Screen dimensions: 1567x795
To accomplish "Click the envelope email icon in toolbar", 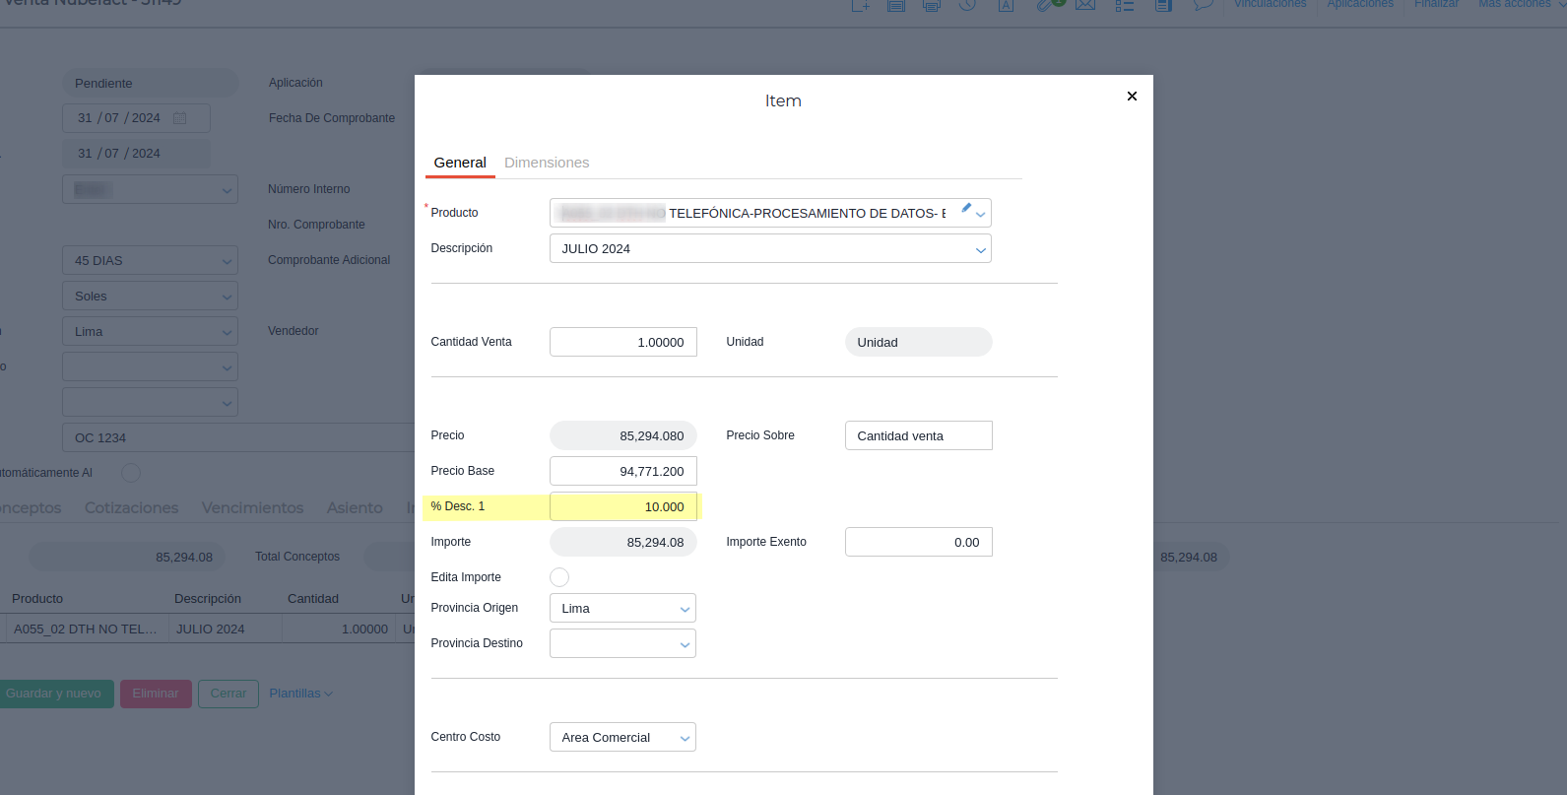I will tap(1085, 5).
